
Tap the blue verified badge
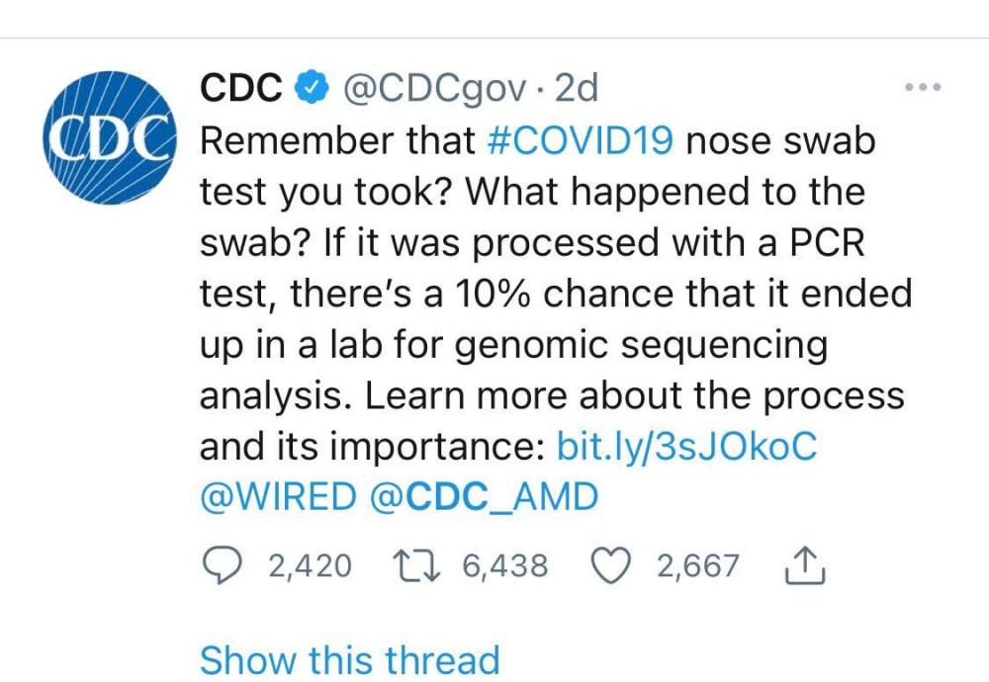pyautogui.click(x=312, y=90)
